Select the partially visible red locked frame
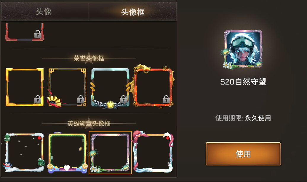 [25, 32]
